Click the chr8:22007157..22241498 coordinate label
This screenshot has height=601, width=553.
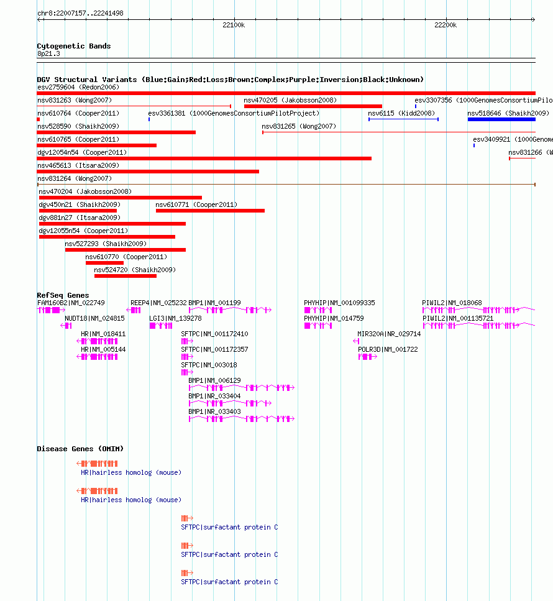81,14
